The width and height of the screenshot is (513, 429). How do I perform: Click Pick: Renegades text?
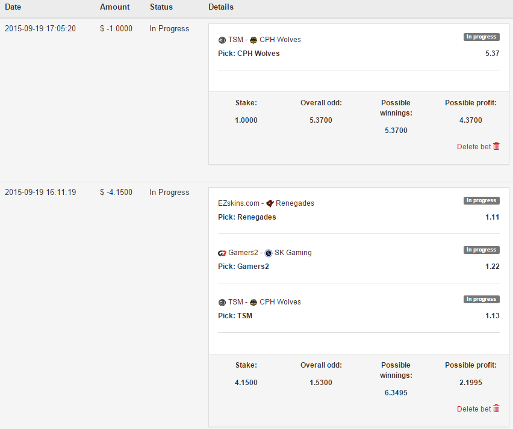click(247, 217)
